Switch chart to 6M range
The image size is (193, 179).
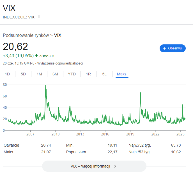[55, 74]
